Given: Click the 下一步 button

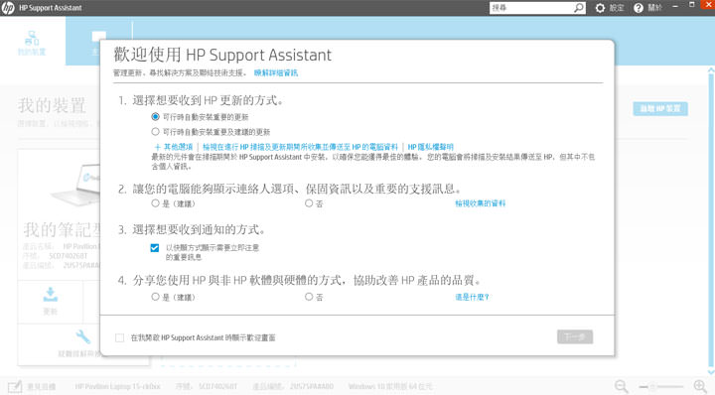Looking at the screenshot, I should coord(575,336).
